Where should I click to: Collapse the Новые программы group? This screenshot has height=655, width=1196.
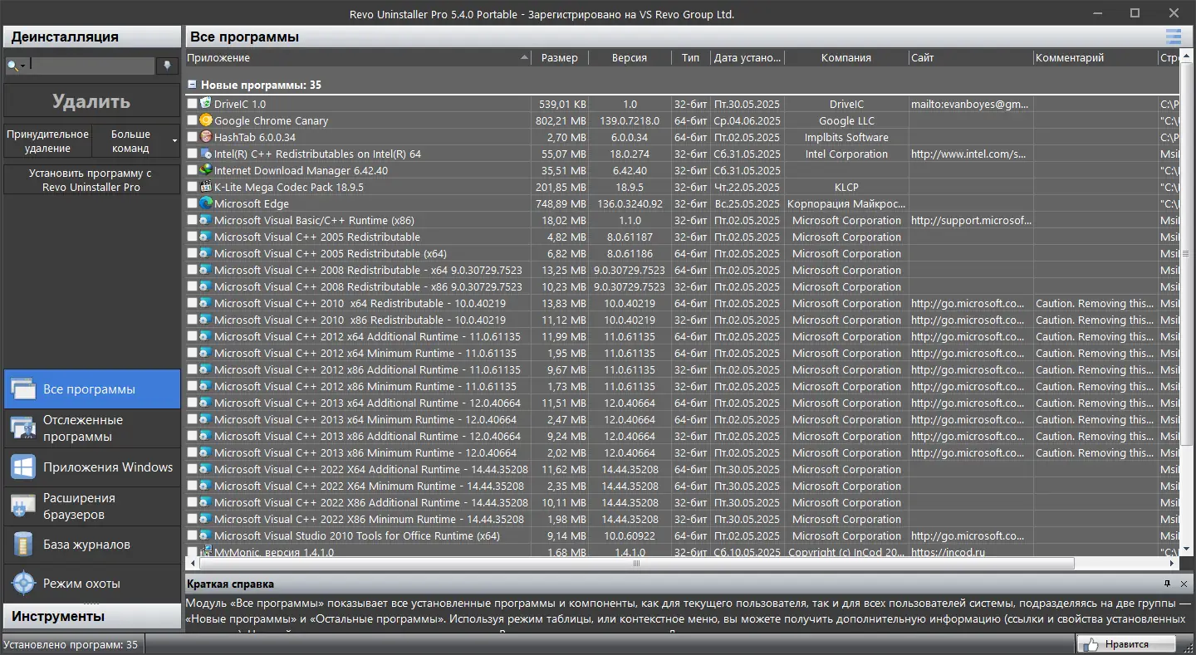point(192,85)
